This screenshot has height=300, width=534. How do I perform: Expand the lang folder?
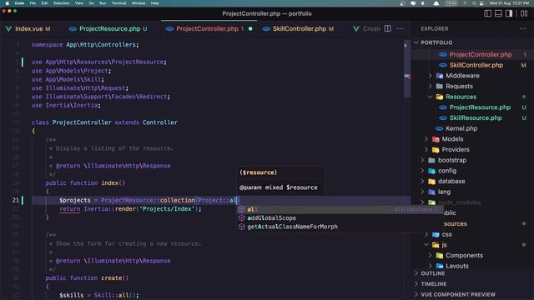[x=444, y=192]
